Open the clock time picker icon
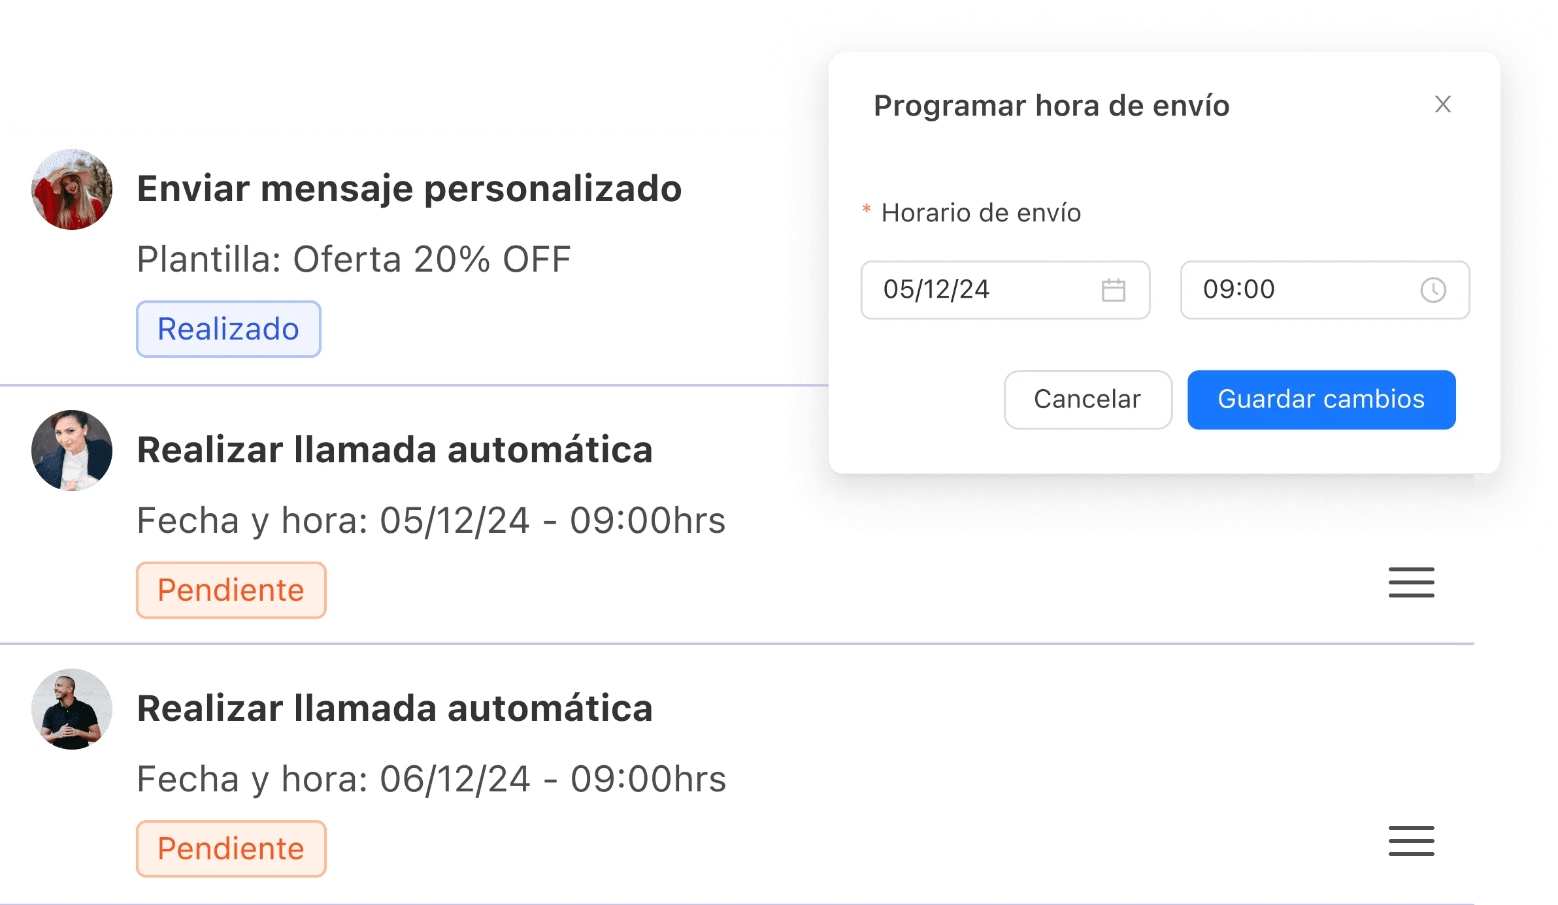The height and width of the screenshot is (905, 1558). tap(1433, 290)
